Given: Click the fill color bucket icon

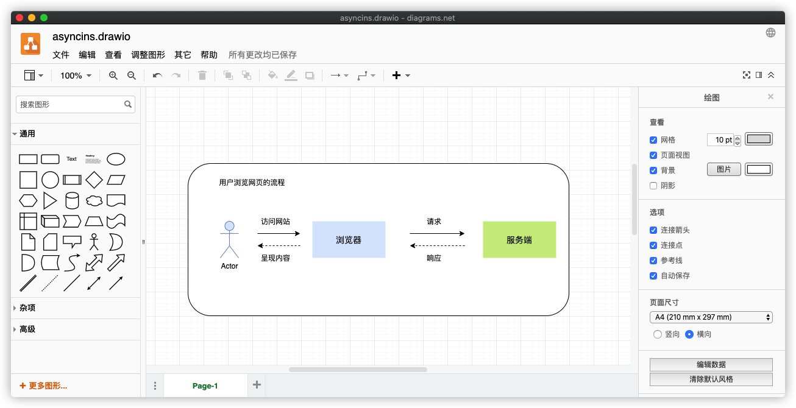Looking at the screenshot, I should click(272, 76).
